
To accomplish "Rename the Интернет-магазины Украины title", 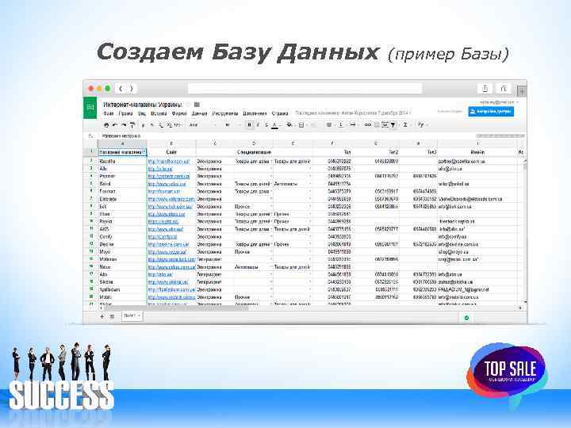I will [x=143, y=105].
